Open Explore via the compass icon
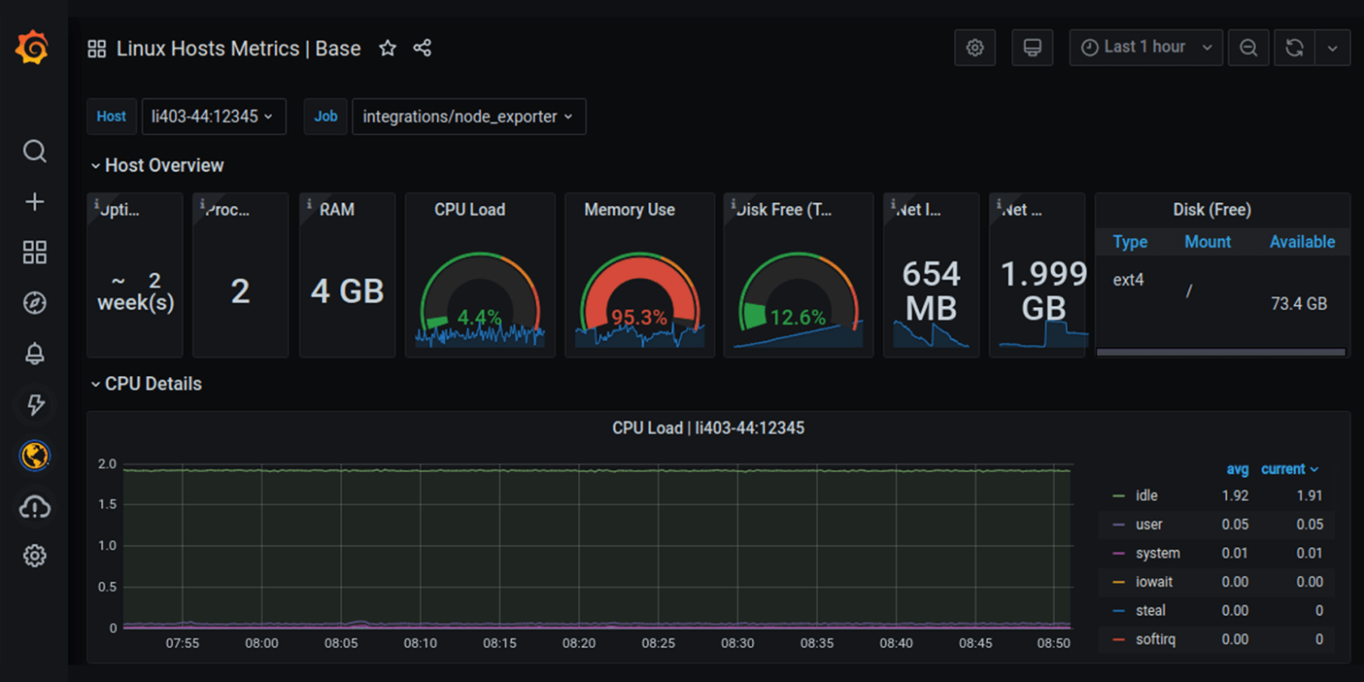This screenshot has width=1364, height=682. [34, 302]
